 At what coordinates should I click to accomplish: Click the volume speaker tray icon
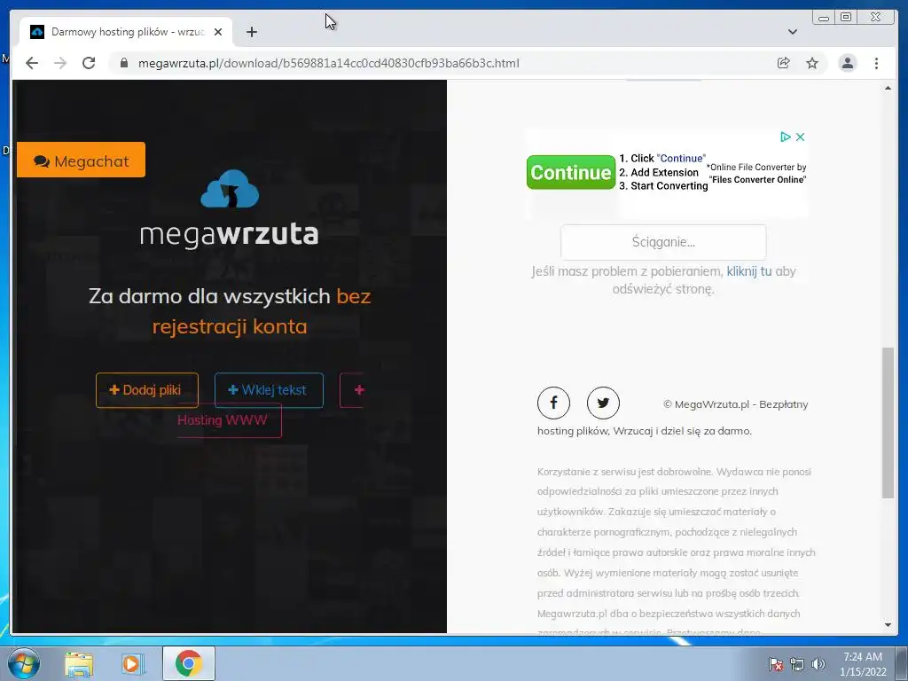tap(818, 664)
